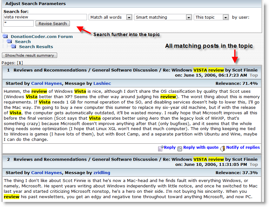This screenshot has width=269, height=207.
Task: Open the Match all words dropdown
Action: (x=110, y=17)
